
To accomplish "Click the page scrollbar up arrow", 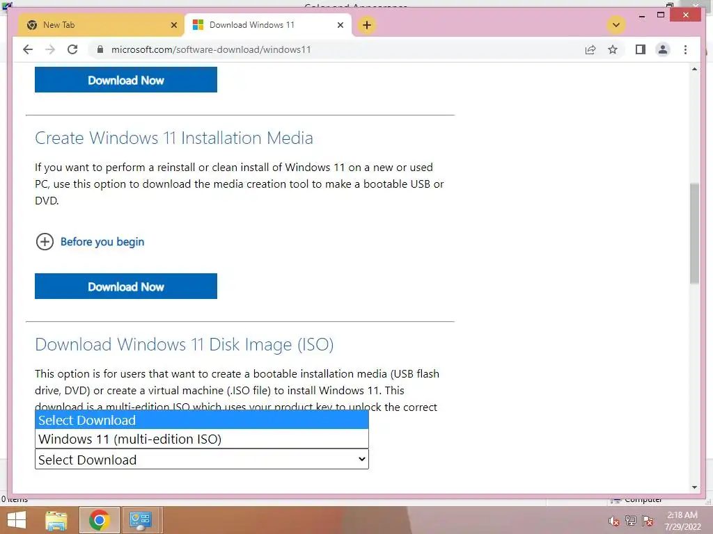I will click(694, 69).
